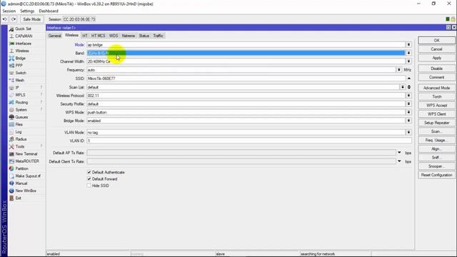
Task: Expand the Tools sidebar menu
Action: (x=20, y=146)
